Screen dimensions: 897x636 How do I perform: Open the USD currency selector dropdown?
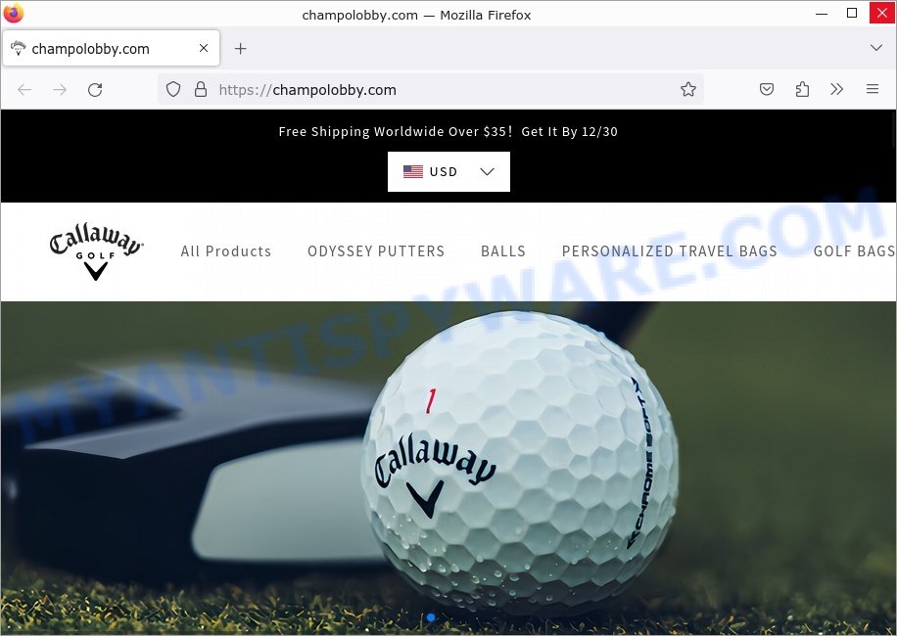(448, 171)
